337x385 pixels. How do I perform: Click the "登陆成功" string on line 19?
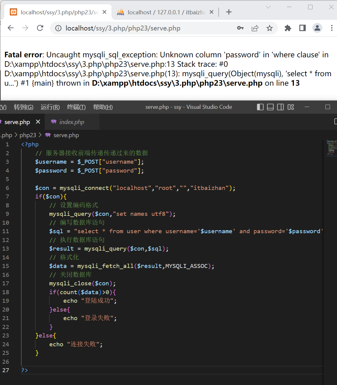point(97,301)
